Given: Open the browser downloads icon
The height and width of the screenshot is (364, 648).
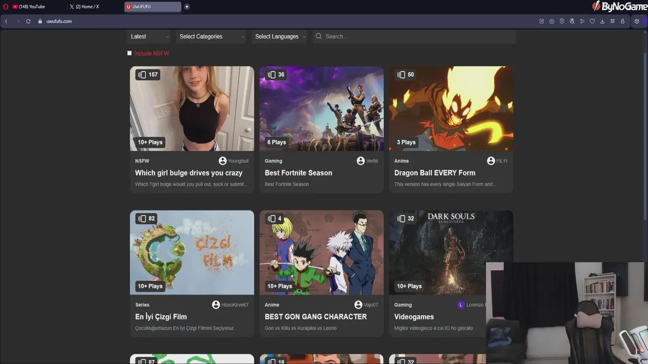Looking at the screenshot, I should coord(602,21).
